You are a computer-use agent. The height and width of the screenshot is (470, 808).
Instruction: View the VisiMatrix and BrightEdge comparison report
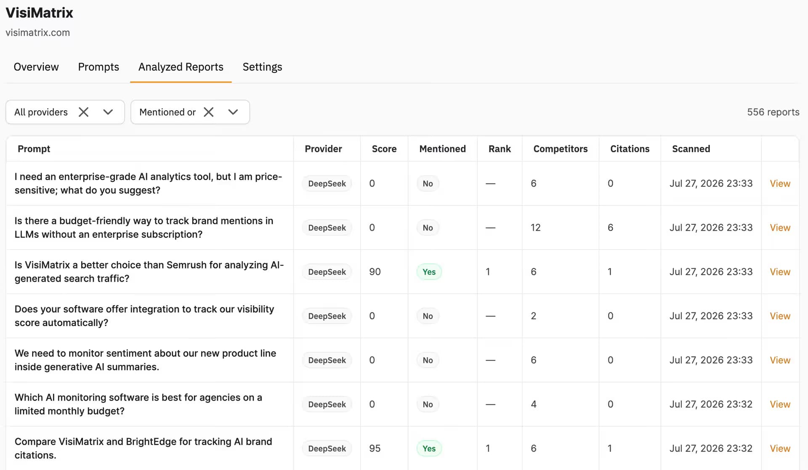(x=780, y=449)
